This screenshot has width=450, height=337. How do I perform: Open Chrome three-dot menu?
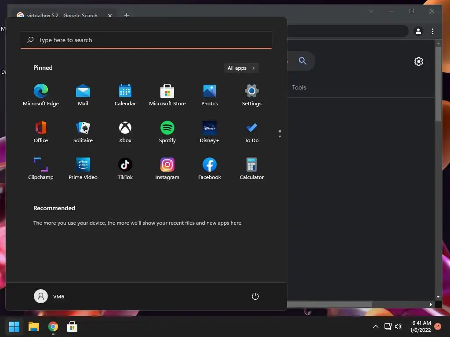point(432,31)
